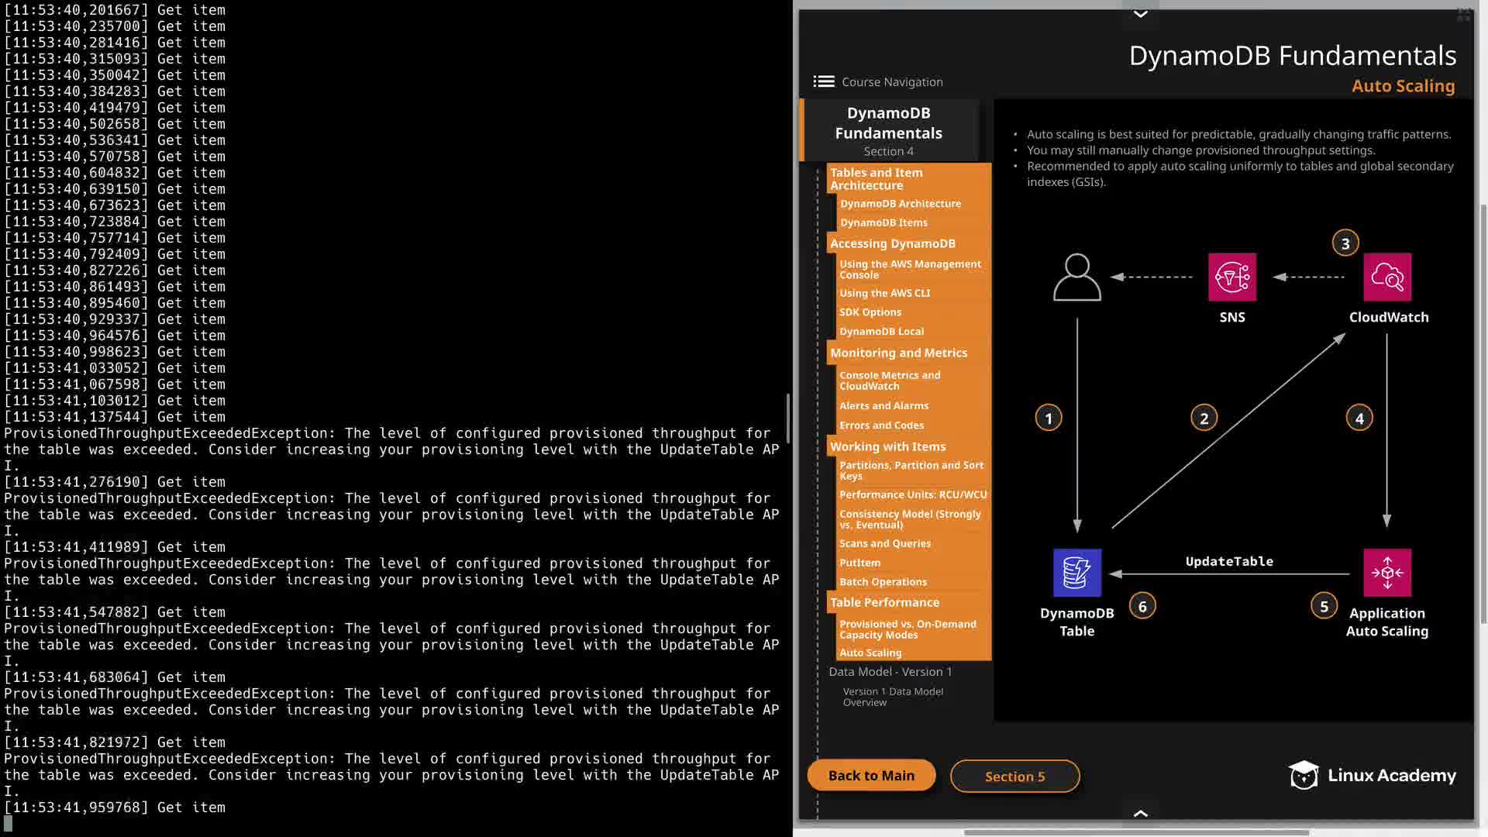Click the CloudWatch icon in diagram
This screenshot has height=837, width=1488.
[1386, 277]
